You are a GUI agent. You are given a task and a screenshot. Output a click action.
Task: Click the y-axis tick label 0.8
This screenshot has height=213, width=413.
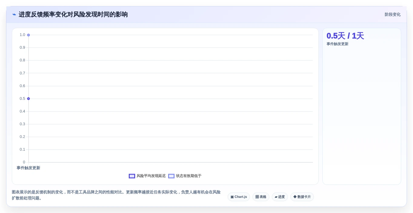pyautogui.click(x=22, y=60)
